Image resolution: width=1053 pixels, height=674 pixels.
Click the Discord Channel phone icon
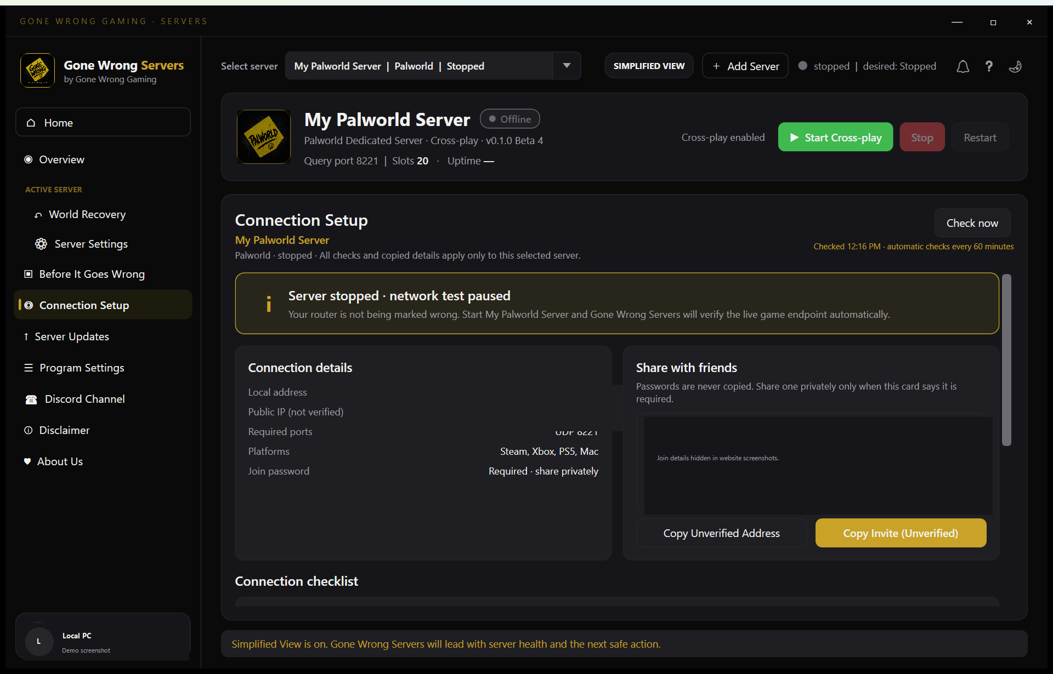pyautogui.click(x=31, y=399)
